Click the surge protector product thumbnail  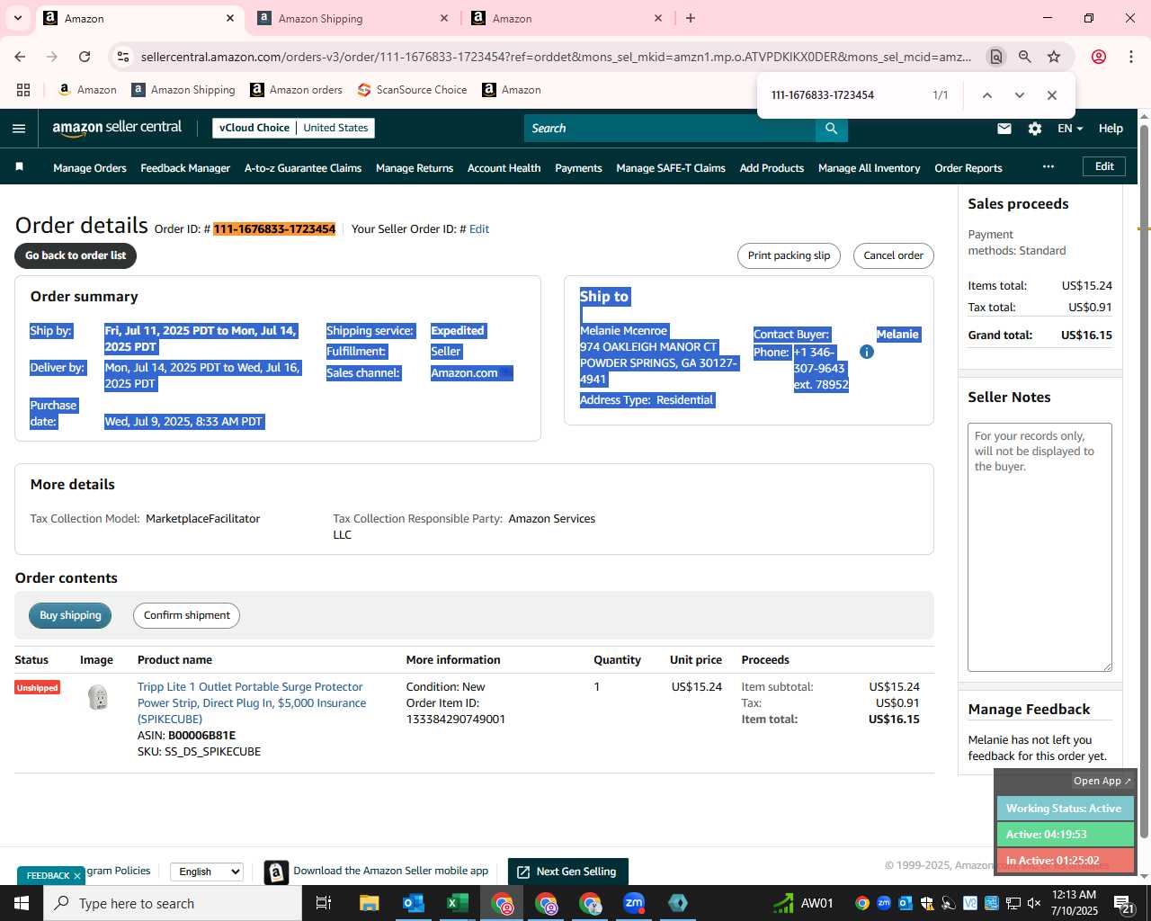pyautogui.click(x=98, y=697)
